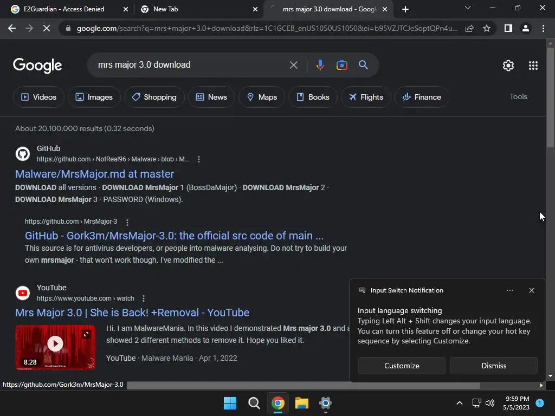The image size is (555, 416).
Task: Open Windows taskbar search
Action: click(254, 403)
